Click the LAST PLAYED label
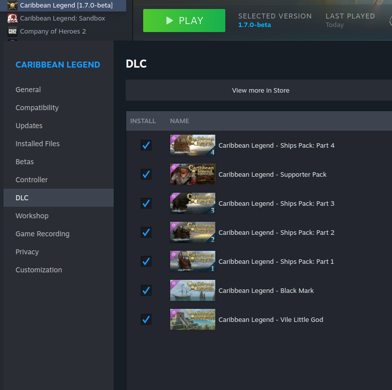 [x=350, y=16]
